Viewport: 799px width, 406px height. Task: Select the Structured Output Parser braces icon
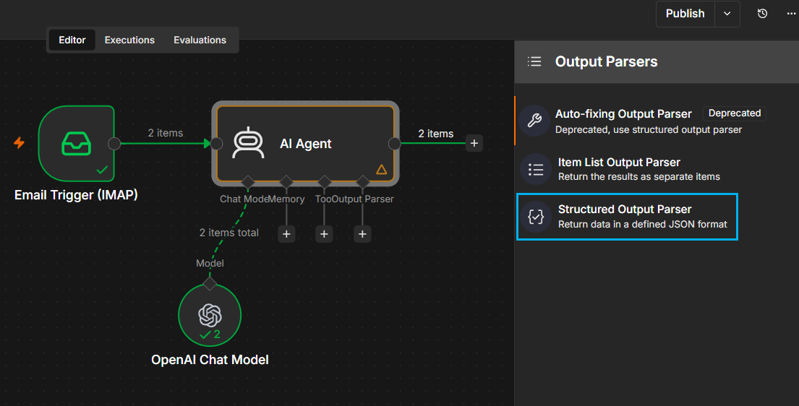(x=536, y=217)
